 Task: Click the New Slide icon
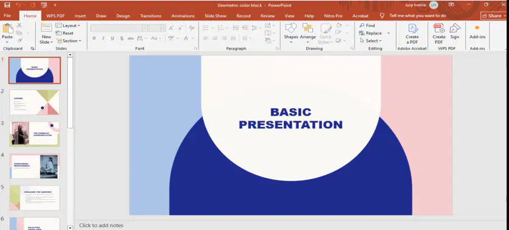coord(46,28)
